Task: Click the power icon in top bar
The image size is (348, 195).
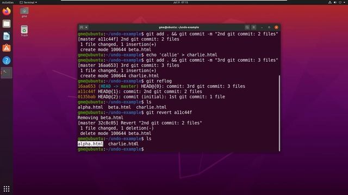Action: click(340, 2)
